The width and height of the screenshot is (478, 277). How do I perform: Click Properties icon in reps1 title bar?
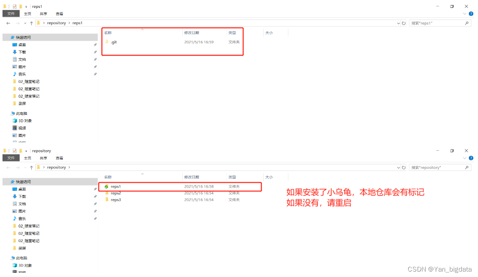(14, 6)
